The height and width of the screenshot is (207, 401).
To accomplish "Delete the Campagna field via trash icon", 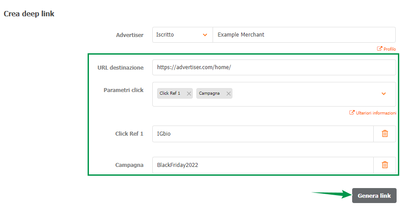I will [x=385, y=165].
